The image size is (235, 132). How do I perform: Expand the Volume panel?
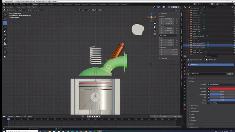(192, 124)
